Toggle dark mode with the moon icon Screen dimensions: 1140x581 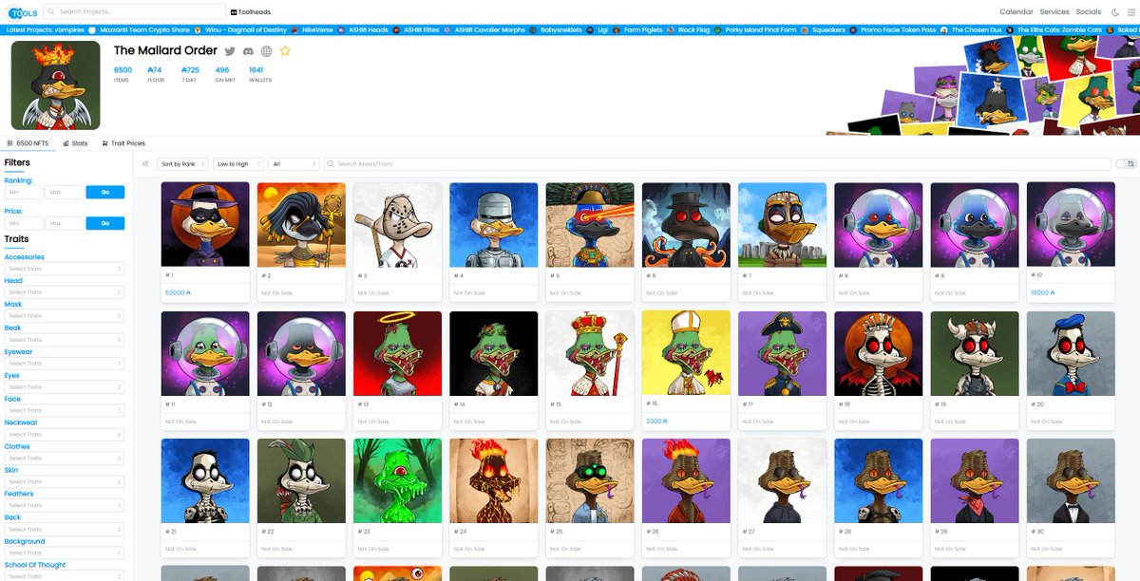pyautogui.click(x=1114, y=12)
